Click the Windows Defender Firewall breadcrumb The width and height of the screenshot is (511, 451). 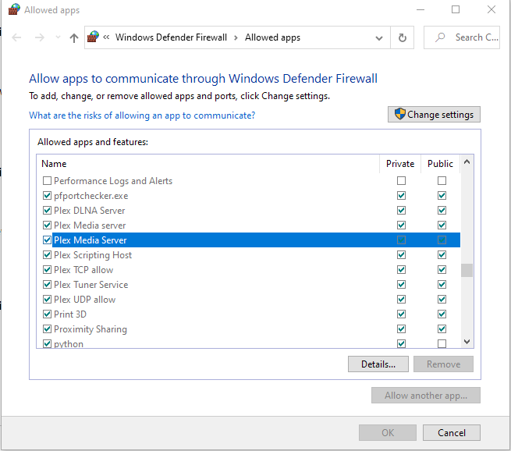(x=171, y=37)
